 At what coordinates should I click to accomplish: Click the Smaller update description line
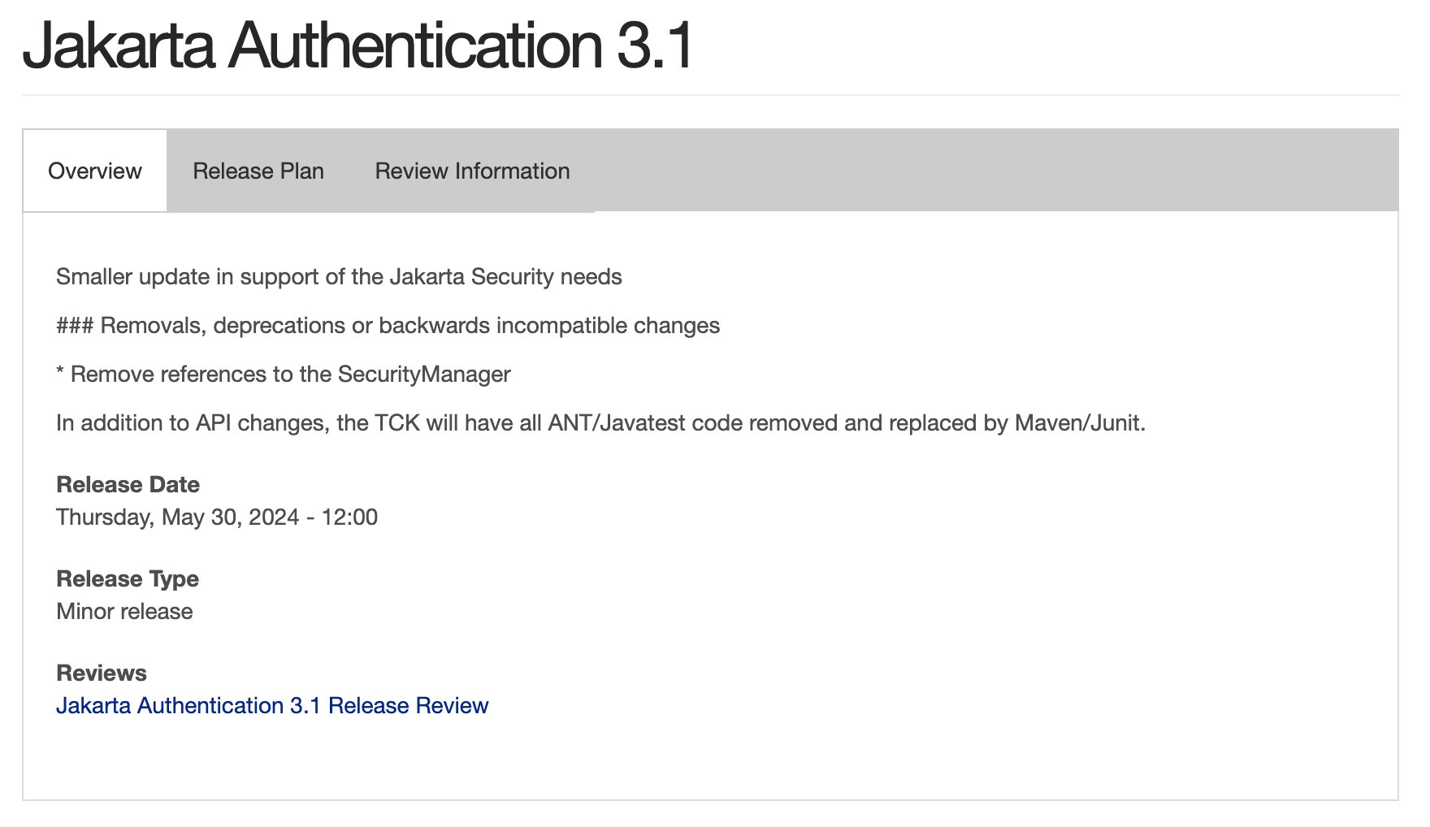click(x=338, y=276)
